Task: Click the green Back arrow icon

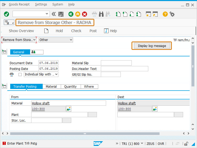Action: pos(71,14)
